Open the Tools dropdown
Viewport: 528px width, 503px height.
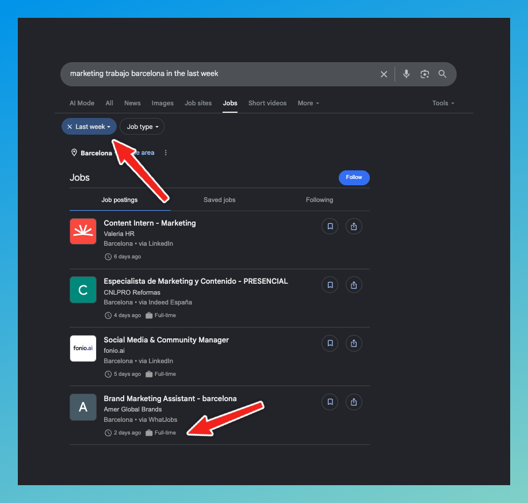(443, 103)
